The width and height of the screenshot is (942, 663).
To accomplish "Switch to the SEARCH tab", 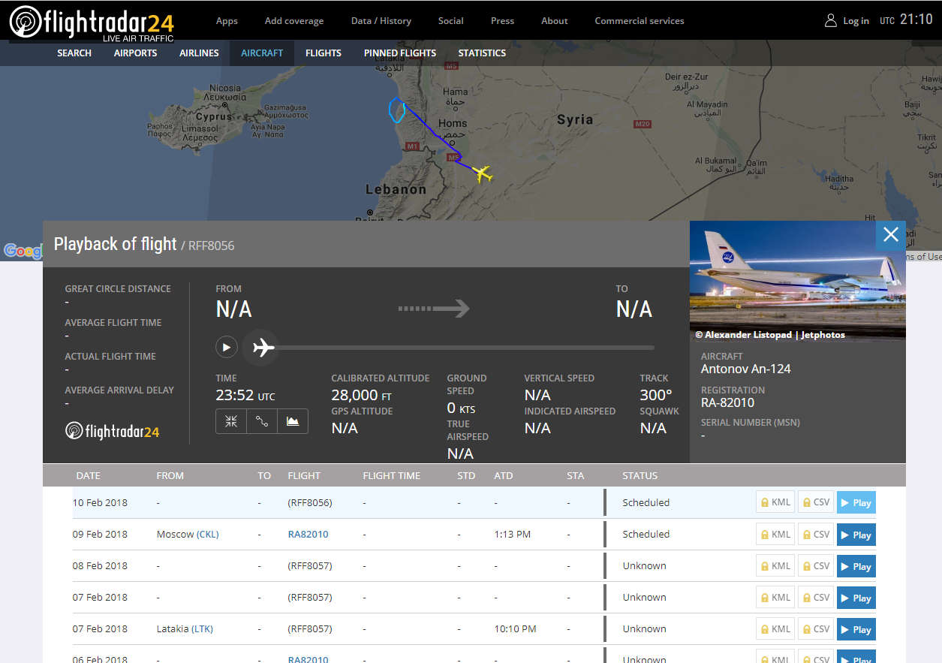I will coord(74,53).
